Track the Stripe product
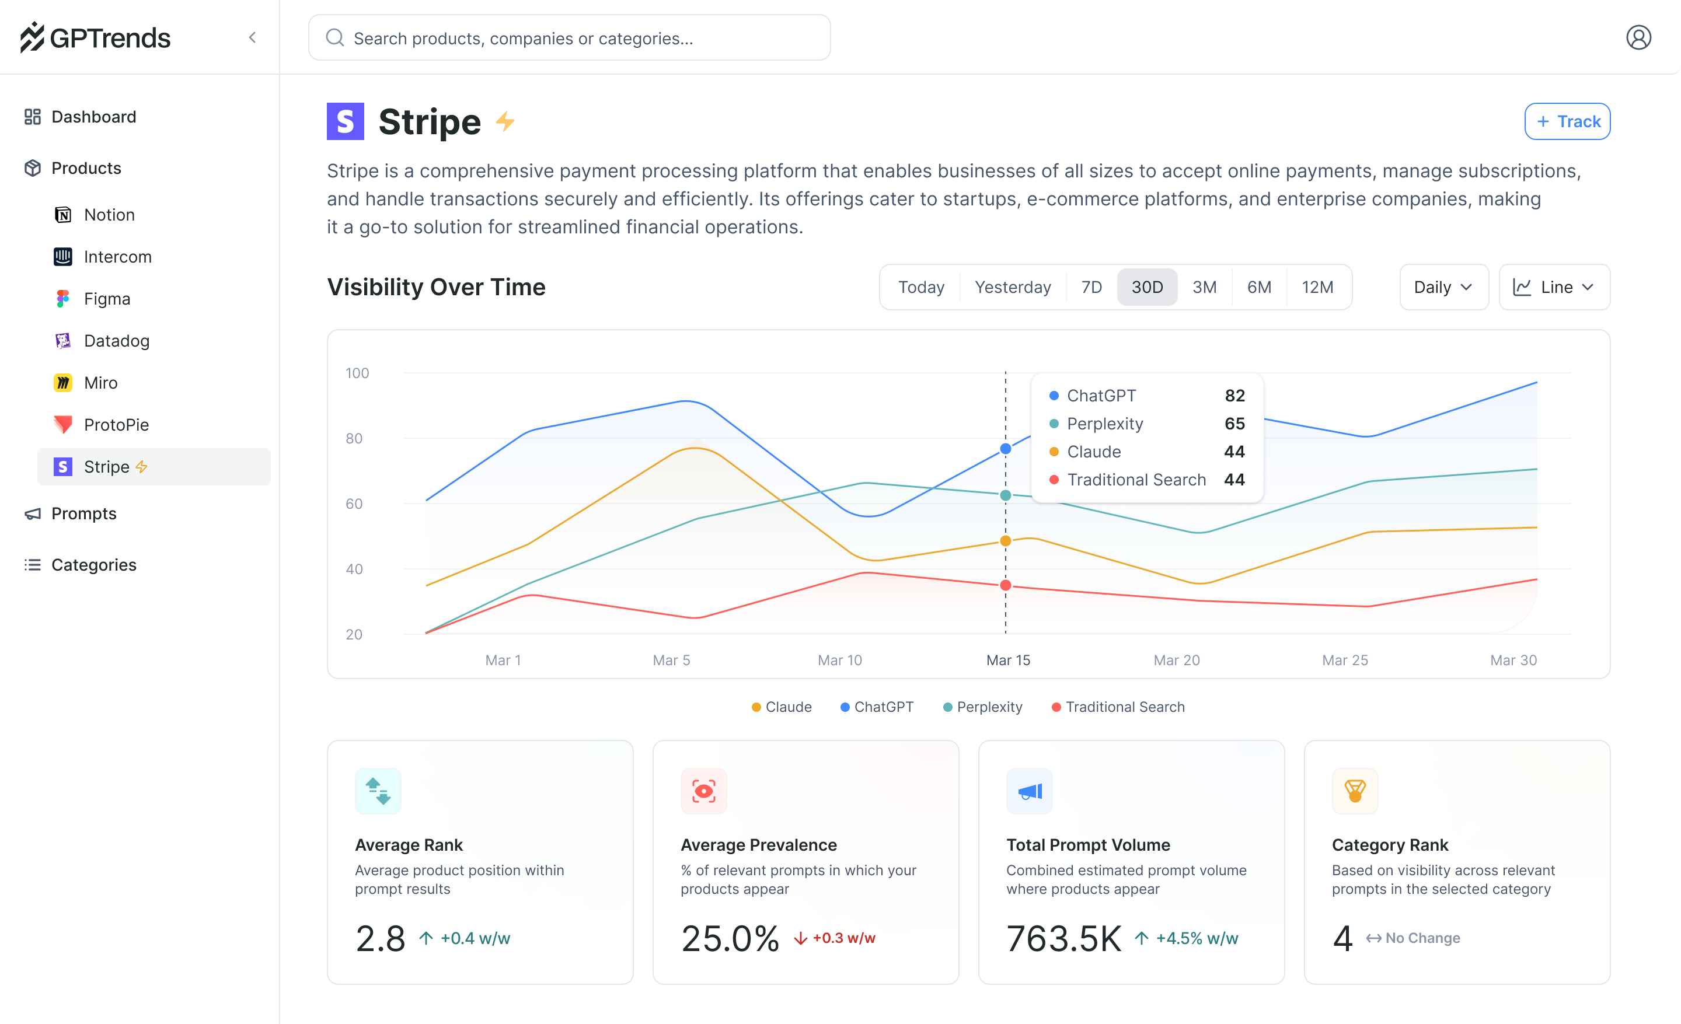The height and width of the screenshot is (1024, 1681). 1567,121
